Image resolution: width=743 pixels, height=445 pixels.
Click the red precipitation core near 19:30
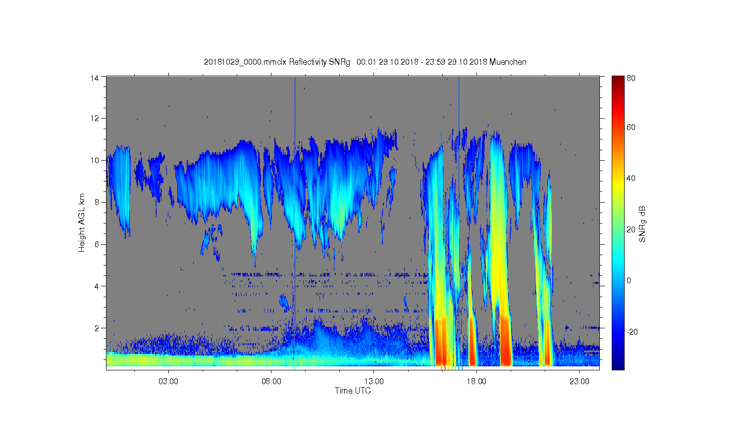505,340
